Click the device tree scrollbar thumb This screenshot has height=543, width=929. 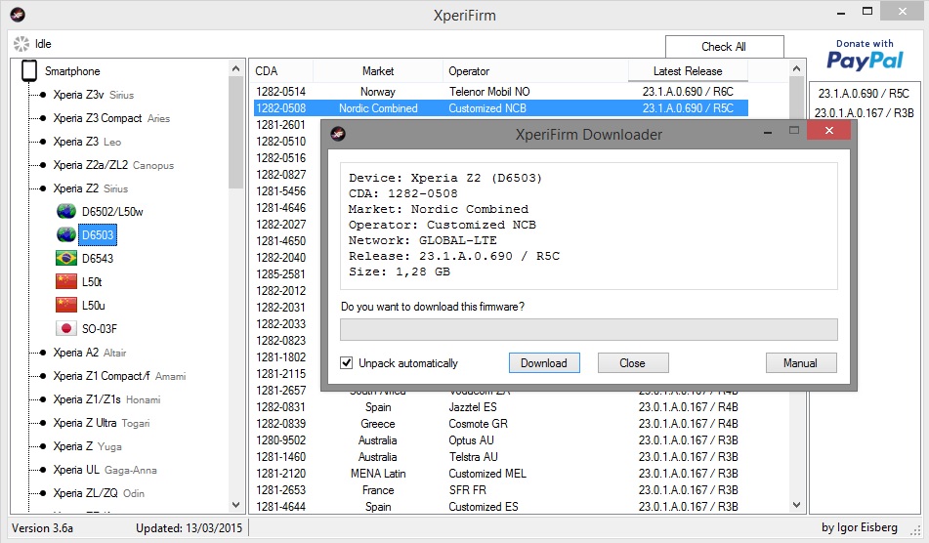(x=235, y=133)
